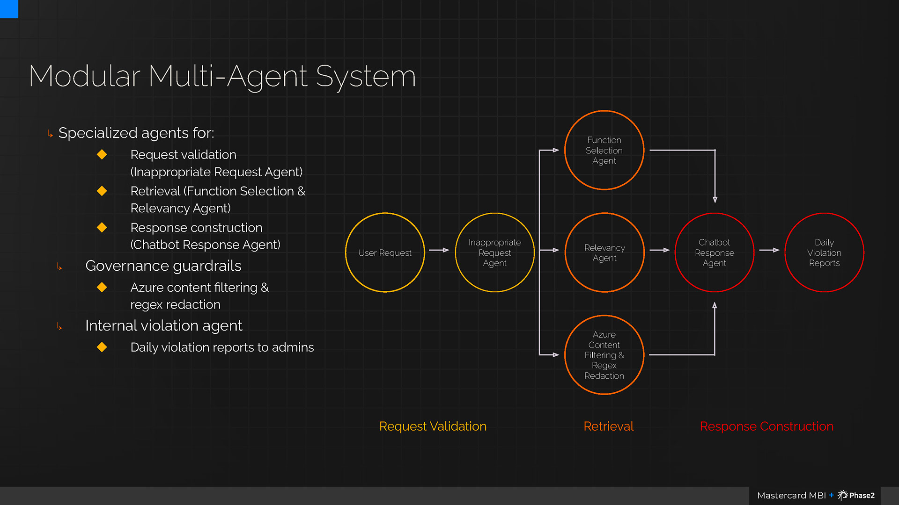Select the Chatbot Response Agent circle

tap(715, 252)
